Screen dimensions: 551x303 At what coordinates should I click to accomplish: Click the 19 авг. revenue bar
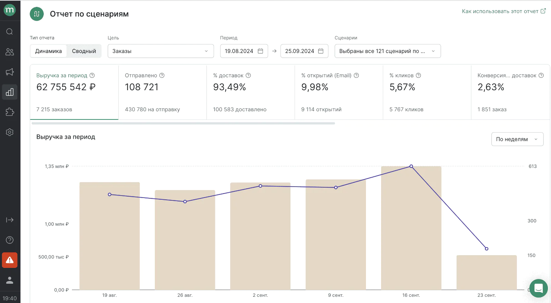tap(110, 236)
